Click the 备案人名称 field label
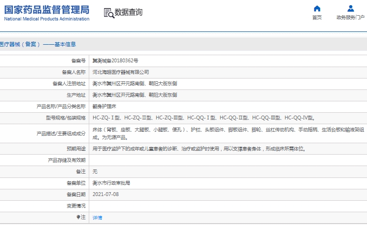This screenshot has width=367, height=226. [x=73, y=72]
